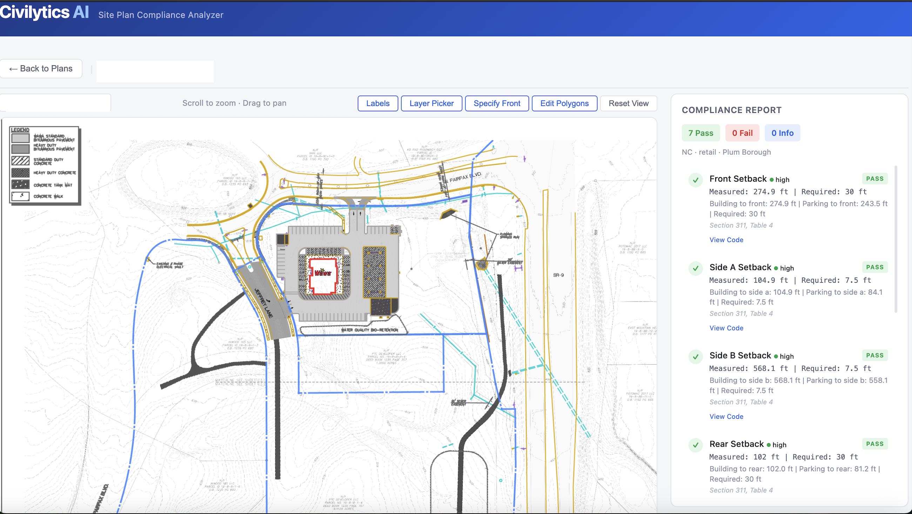
Task: Click the Heavy Duty Concrete legend swatch
Action: tap(20, 173)
